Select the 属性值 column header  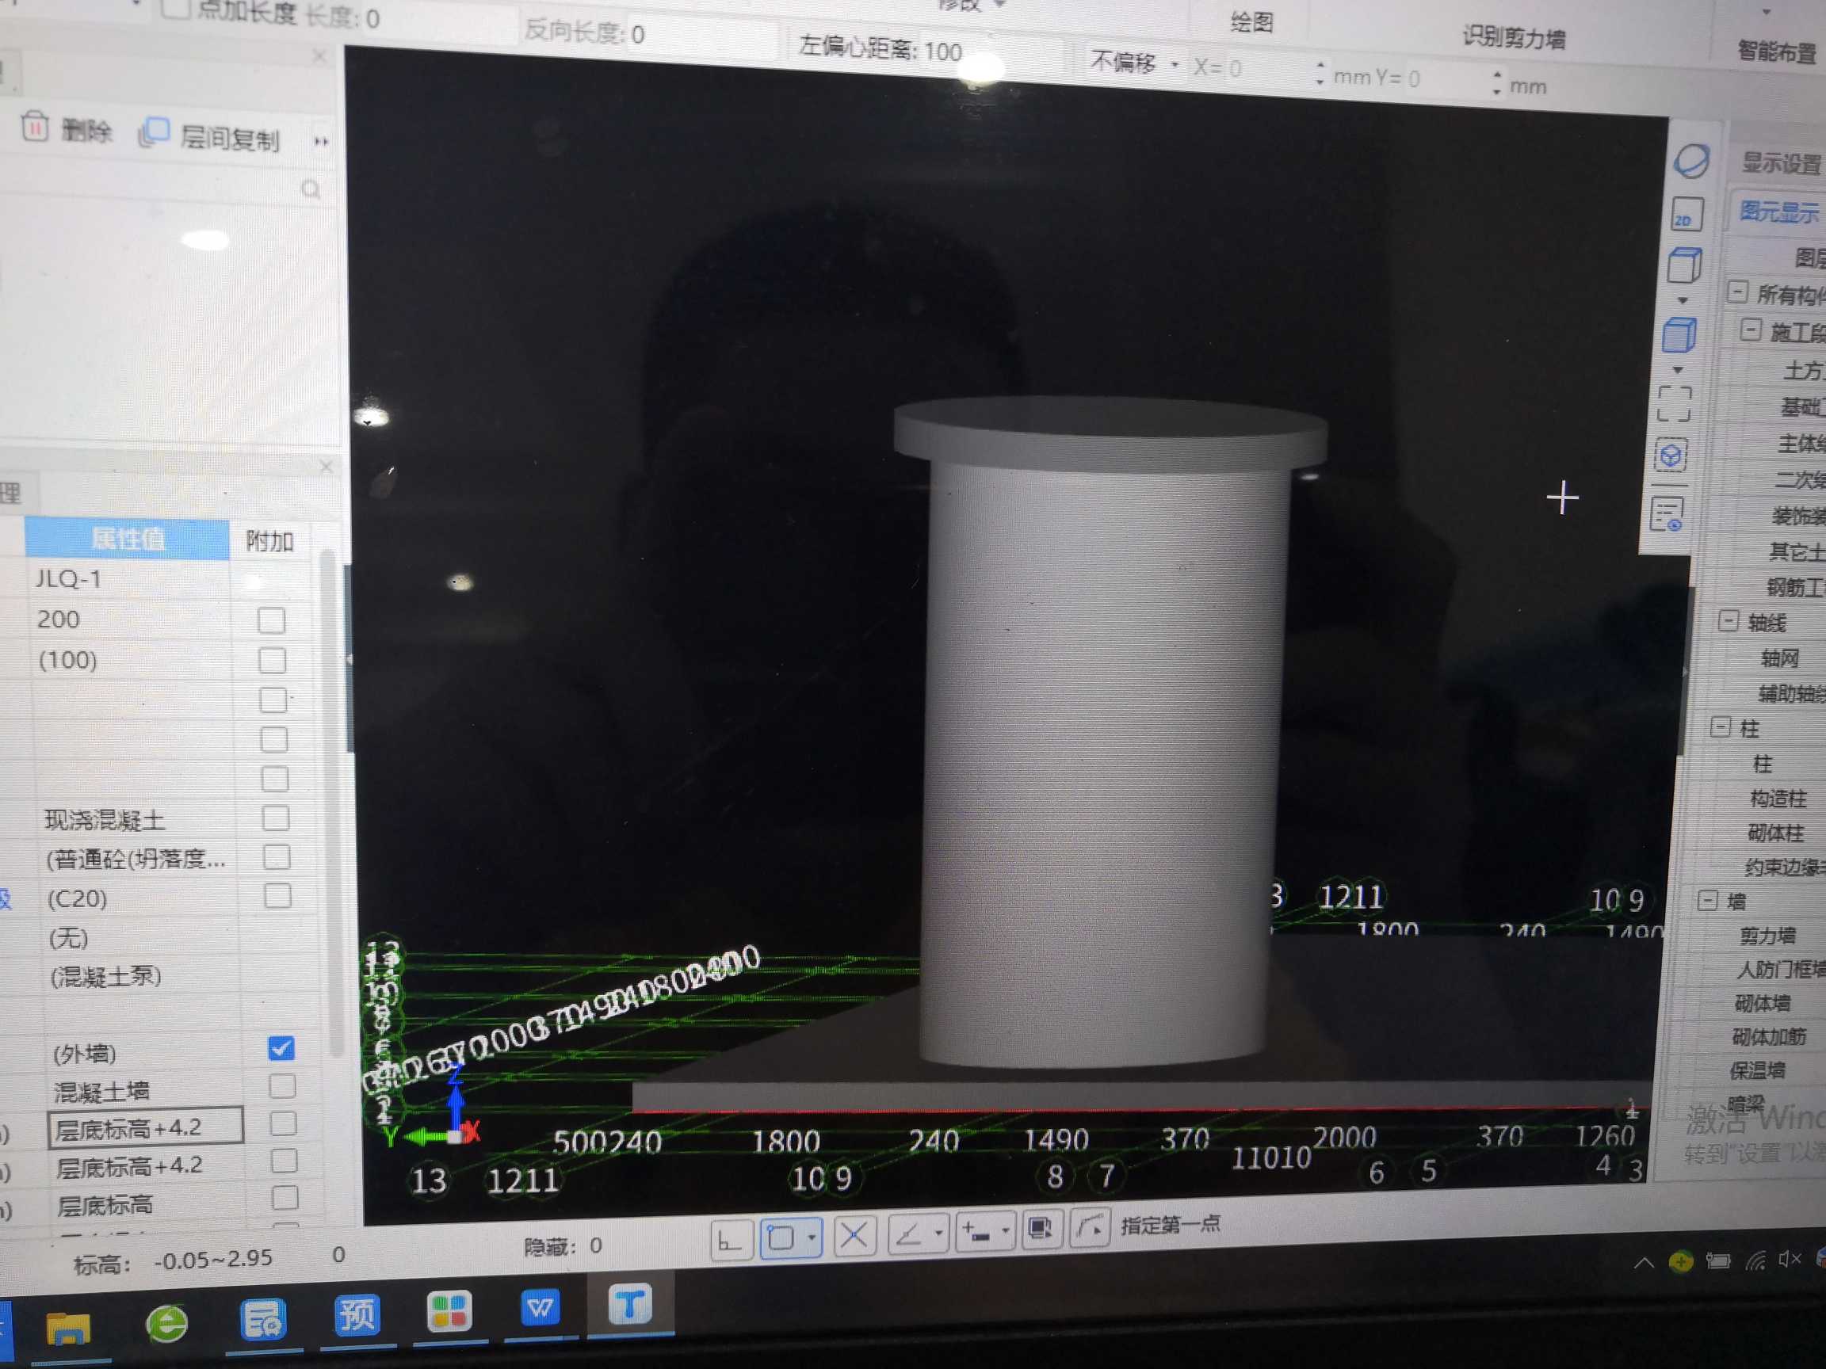coord(127,539)
